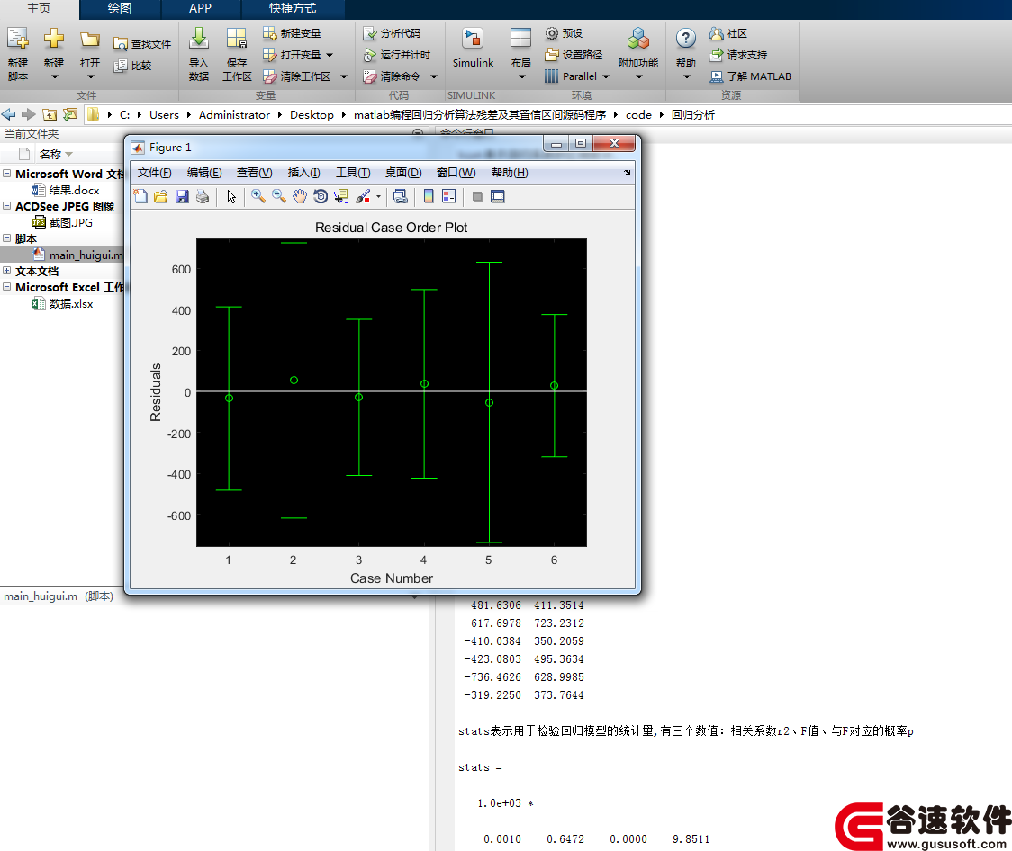Click the Hide Plot Tools icon

pyautogui.click(x=477, y=197)
